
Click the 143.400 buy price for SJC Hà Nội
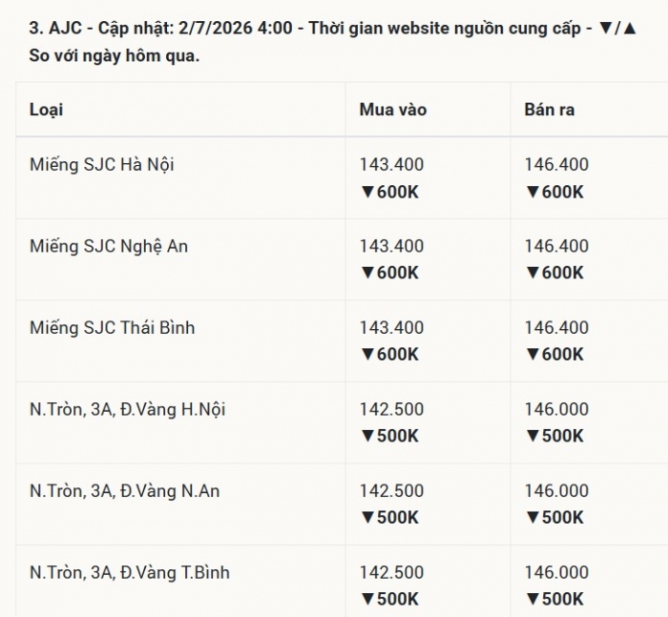[x=391, y=165]
